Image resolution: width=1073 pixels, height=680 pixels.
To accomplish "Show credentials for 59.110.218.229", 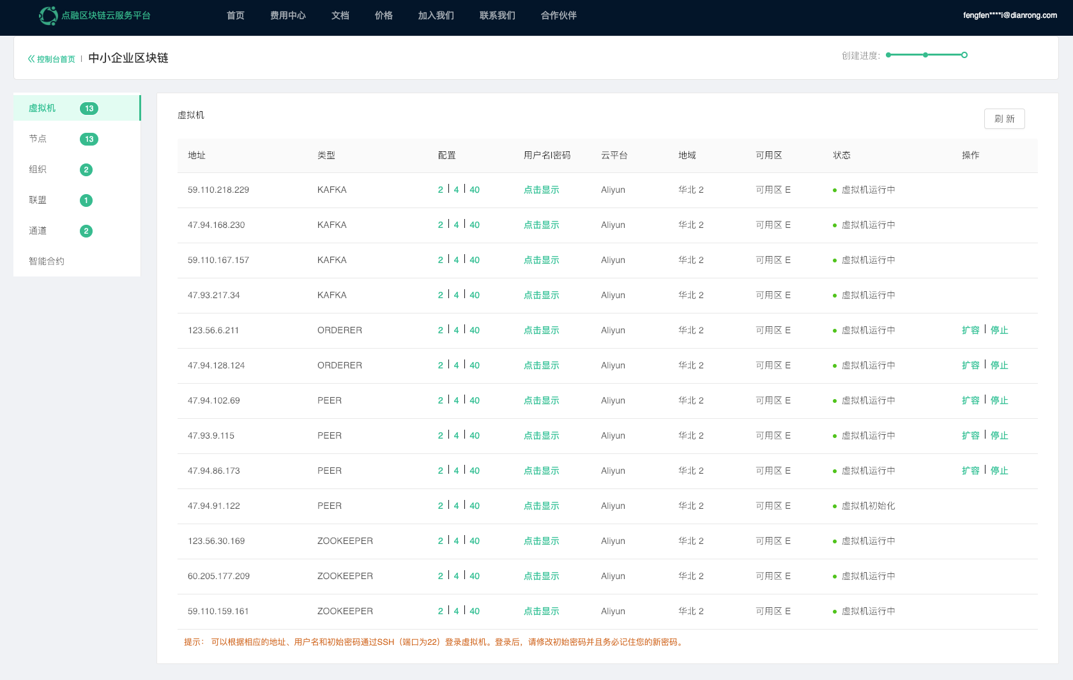I will pos(542,190).
